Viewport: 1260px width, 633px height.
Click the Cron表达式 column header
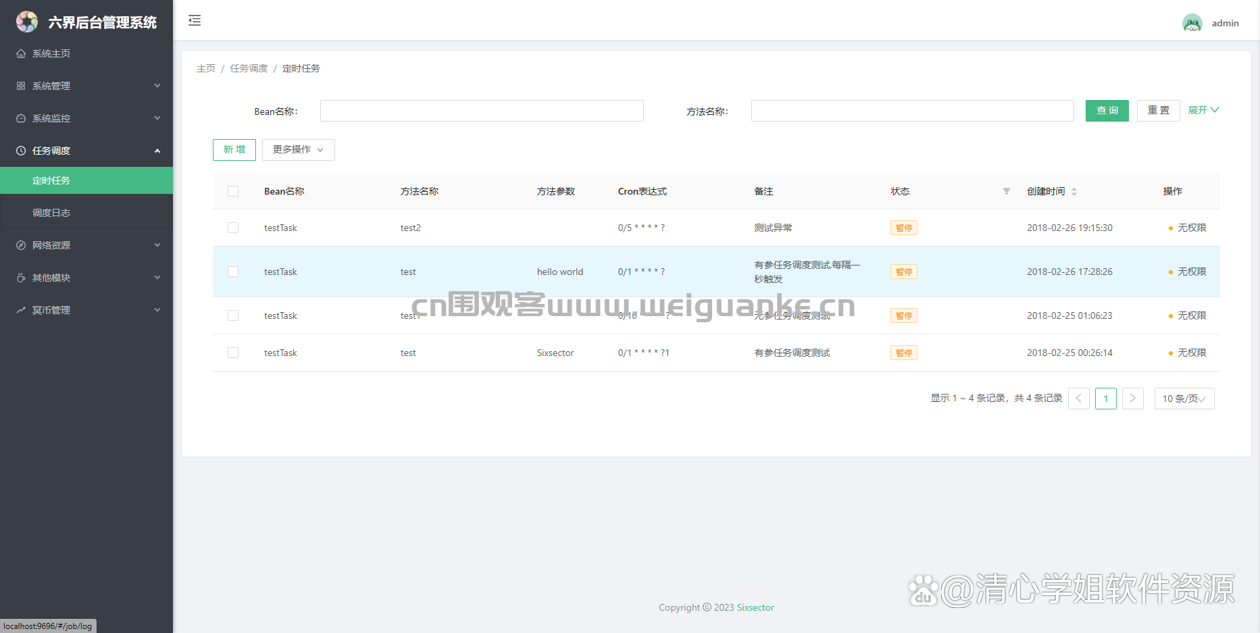tap(642, 191)
